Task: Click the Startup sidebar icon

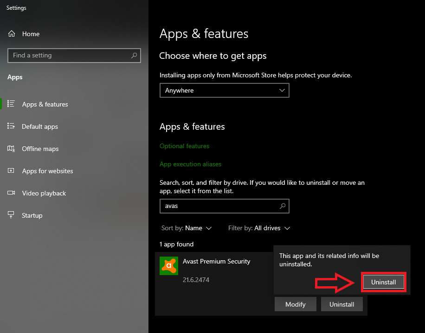Action: 11,215
